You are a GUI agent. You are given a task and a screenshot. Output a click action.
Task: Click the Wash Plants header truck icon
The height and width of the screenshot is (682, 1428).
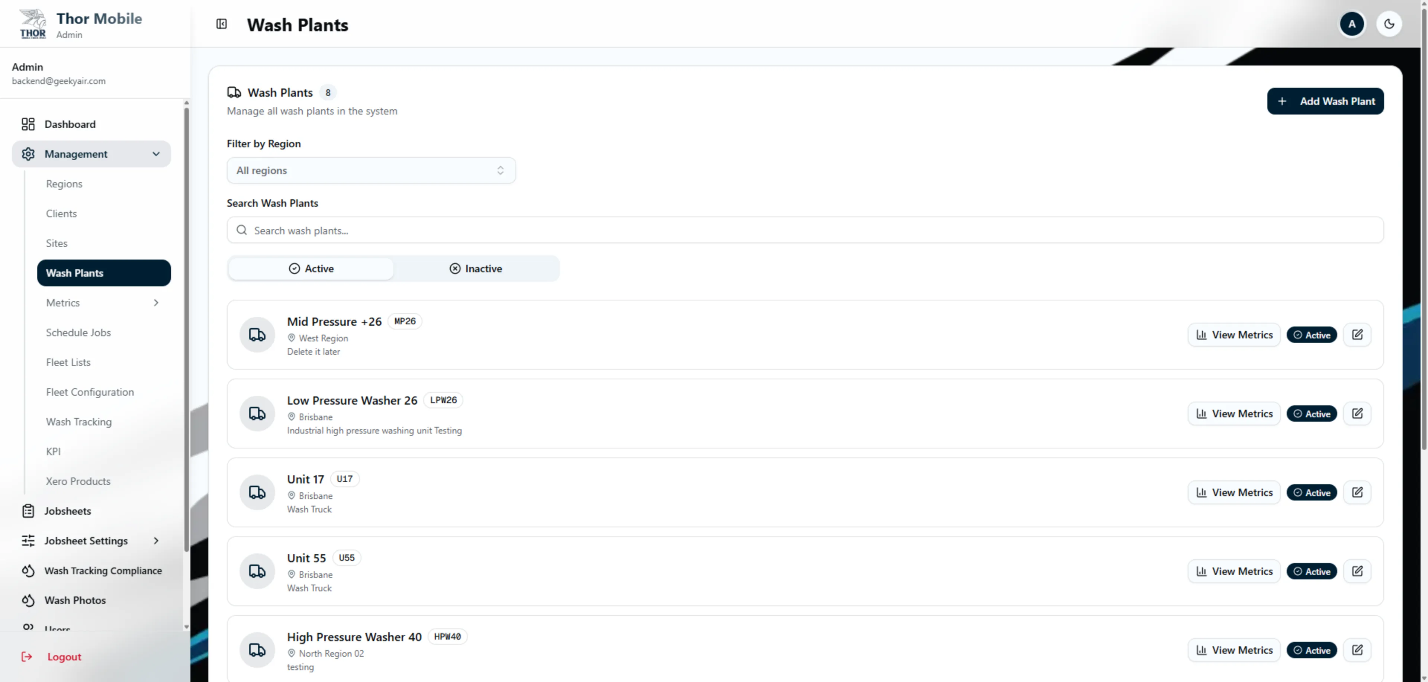pyautogui.click(x=234, y=93)
